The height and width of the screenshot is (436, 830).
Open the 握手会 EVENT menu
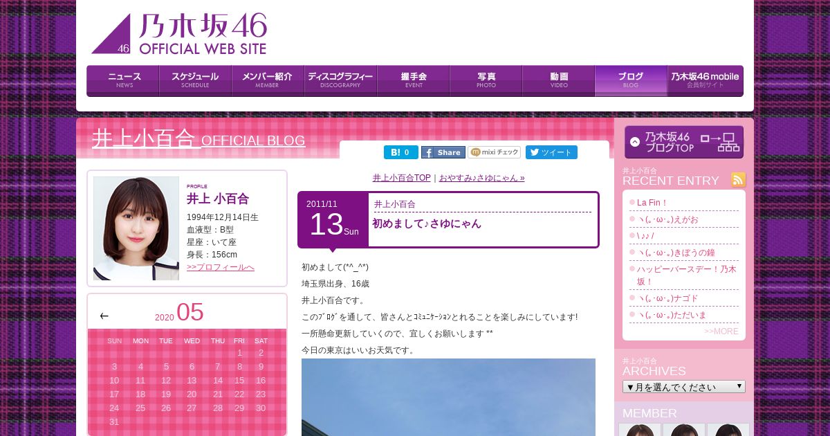(x=413, y=80)
